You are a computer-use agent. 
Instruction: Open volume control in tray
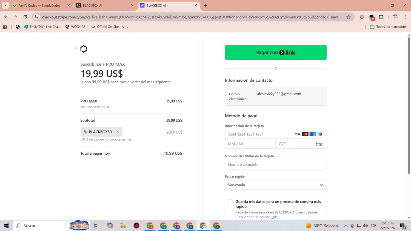(x=365, y=226)
